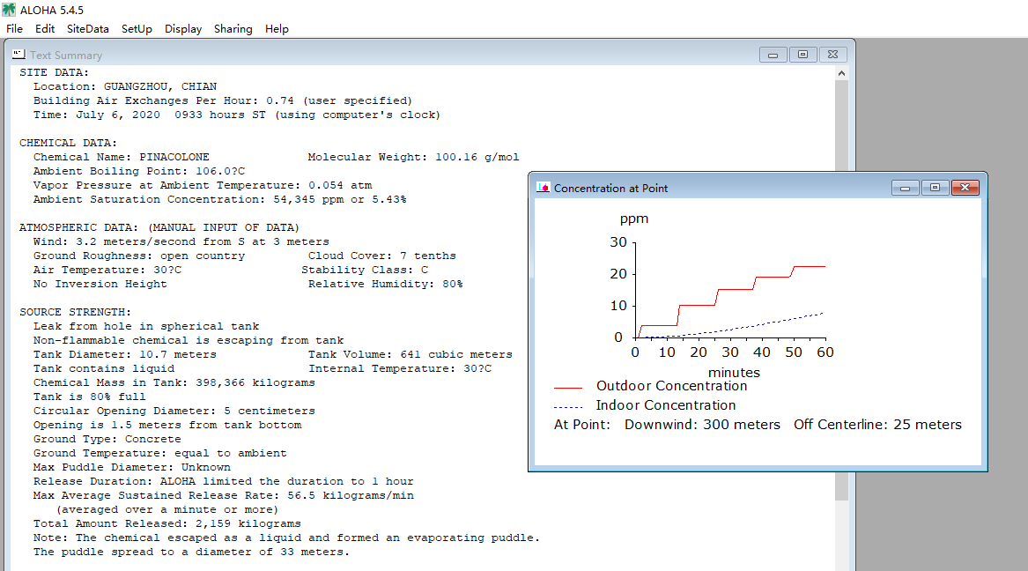Image resolution: width=1028 pixels, height=571 pixels.
Task: Click the Text Summary scrollbar up arrow
Action: pos(841,73)
